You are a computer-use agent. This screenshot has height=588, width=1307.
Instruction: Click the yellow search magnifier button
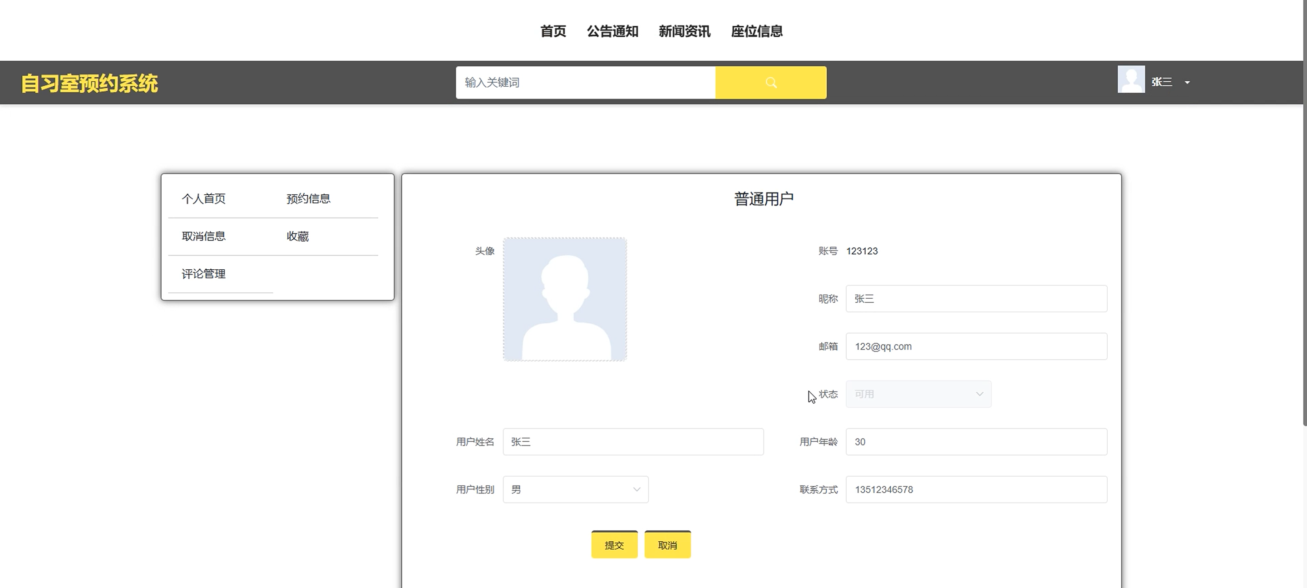770,83
